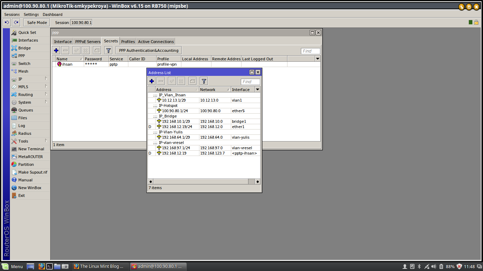483x271 pixels.
Task: Open Switch in the sidebar
Action: tap(30, 64)
